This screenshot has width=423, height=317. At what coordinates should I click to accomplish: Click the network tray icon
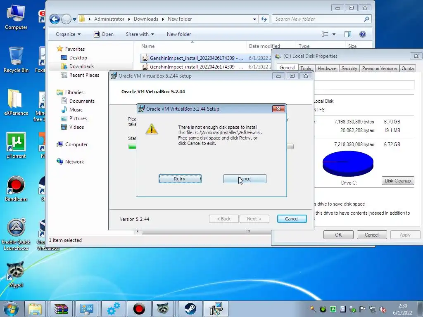(373, 309)
